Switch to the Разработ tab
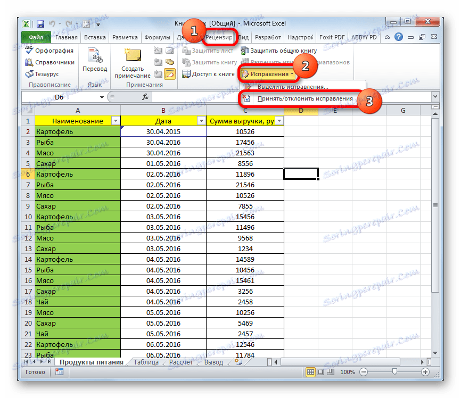The height and width of the screenshot is (398, 461). (268, 37)
